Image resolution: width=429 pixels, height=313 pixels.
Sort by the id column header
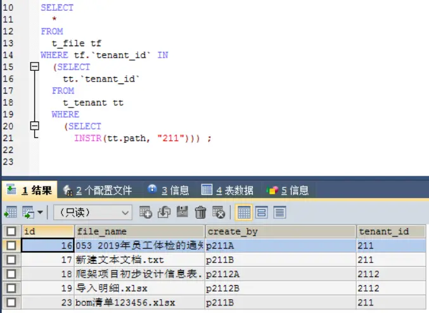(48, 231)
